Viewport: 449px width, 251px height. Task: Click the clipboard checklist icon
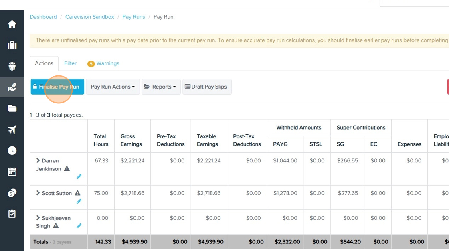(x=12, y=214)
